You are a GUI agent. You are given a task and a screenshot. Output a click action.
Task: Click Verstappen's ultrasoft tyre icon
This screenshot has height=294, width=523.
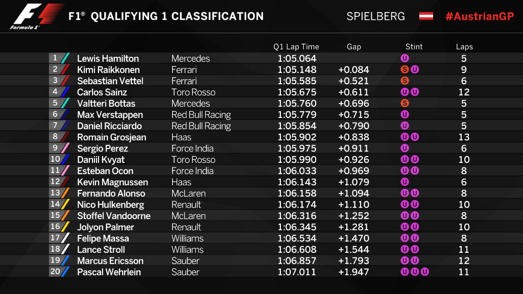click(405, 114)
